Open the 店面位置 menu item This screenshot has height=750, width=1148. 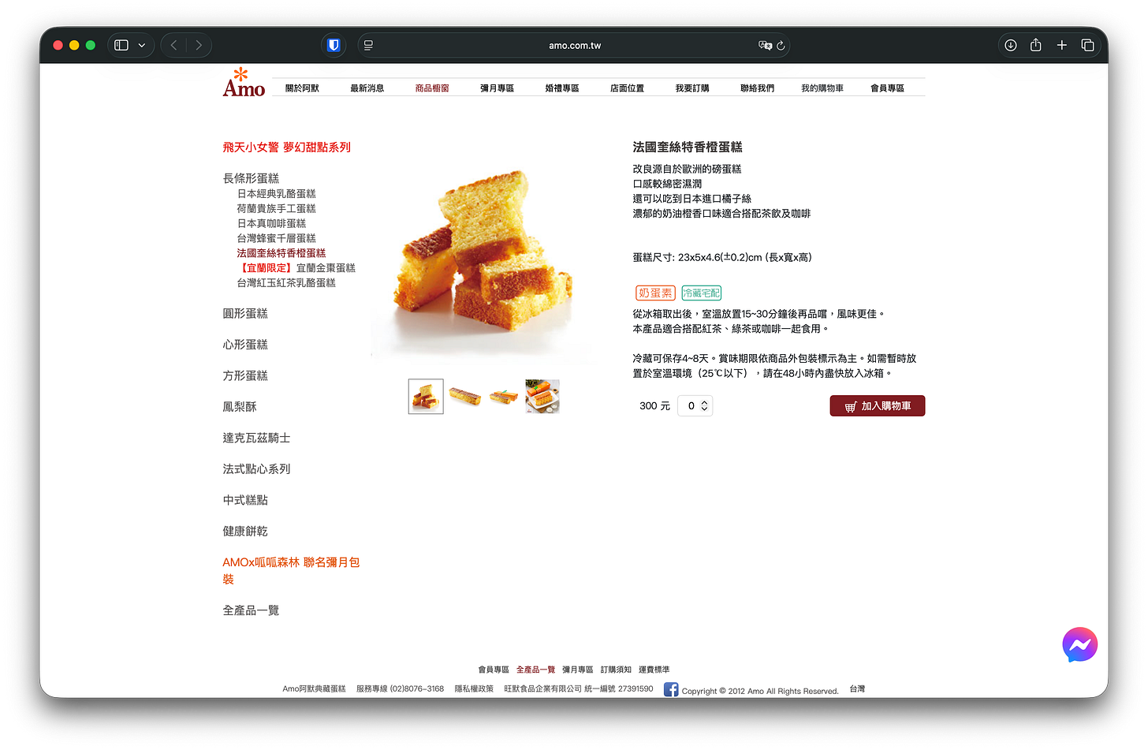(x=628, y=88)
